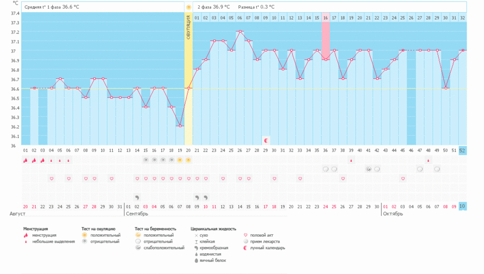Click the light discharge drop on cycle day 39
This screenshot has height=274, width=484.
tap(351, 160)
